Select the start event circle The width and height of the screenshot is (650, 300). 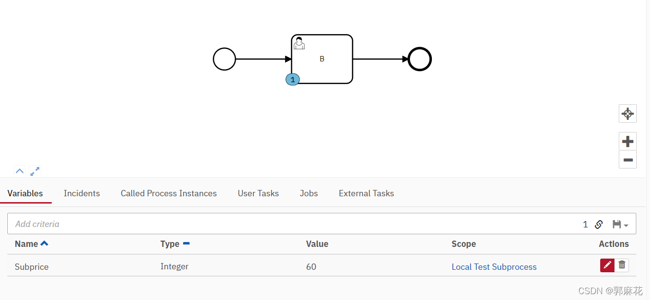tap(224, 59)
